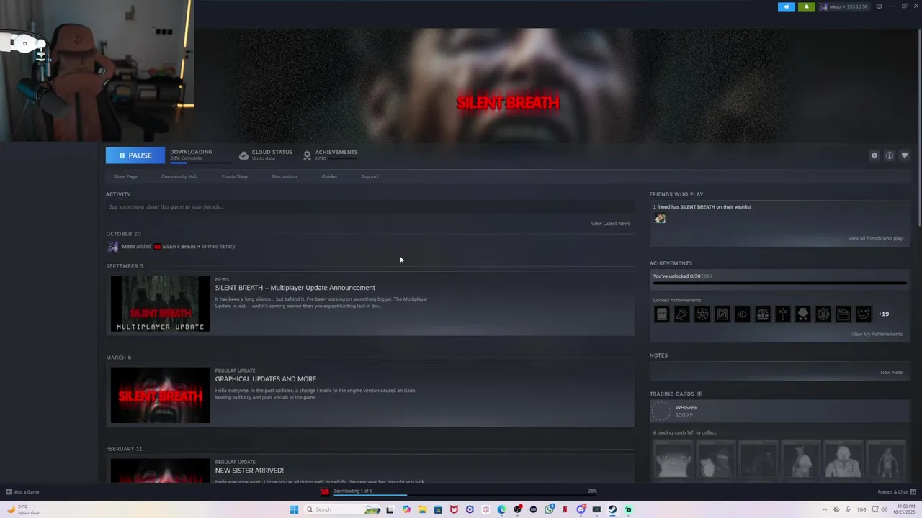Click the +19 more achievements label

click(883, 314)
